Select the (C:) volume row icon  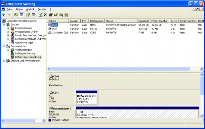pos(49,25)
